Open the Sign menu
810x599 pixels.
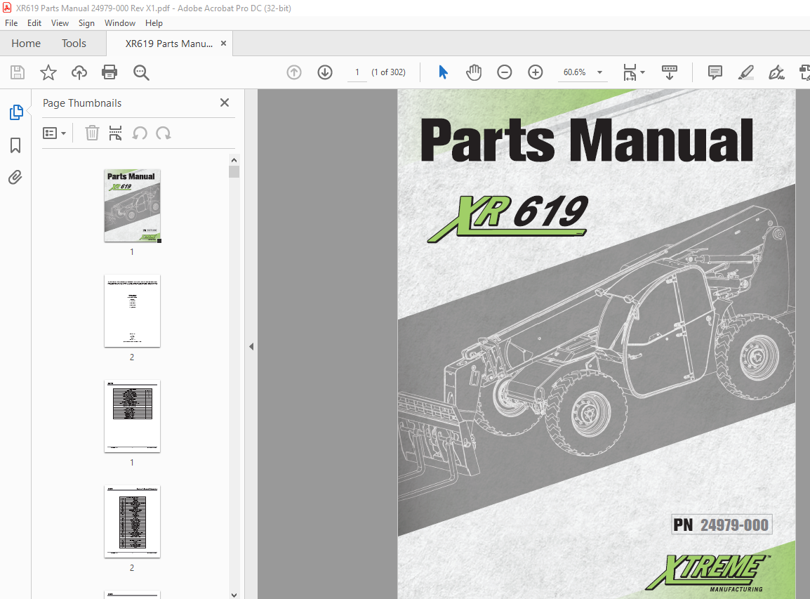(86, 23)
